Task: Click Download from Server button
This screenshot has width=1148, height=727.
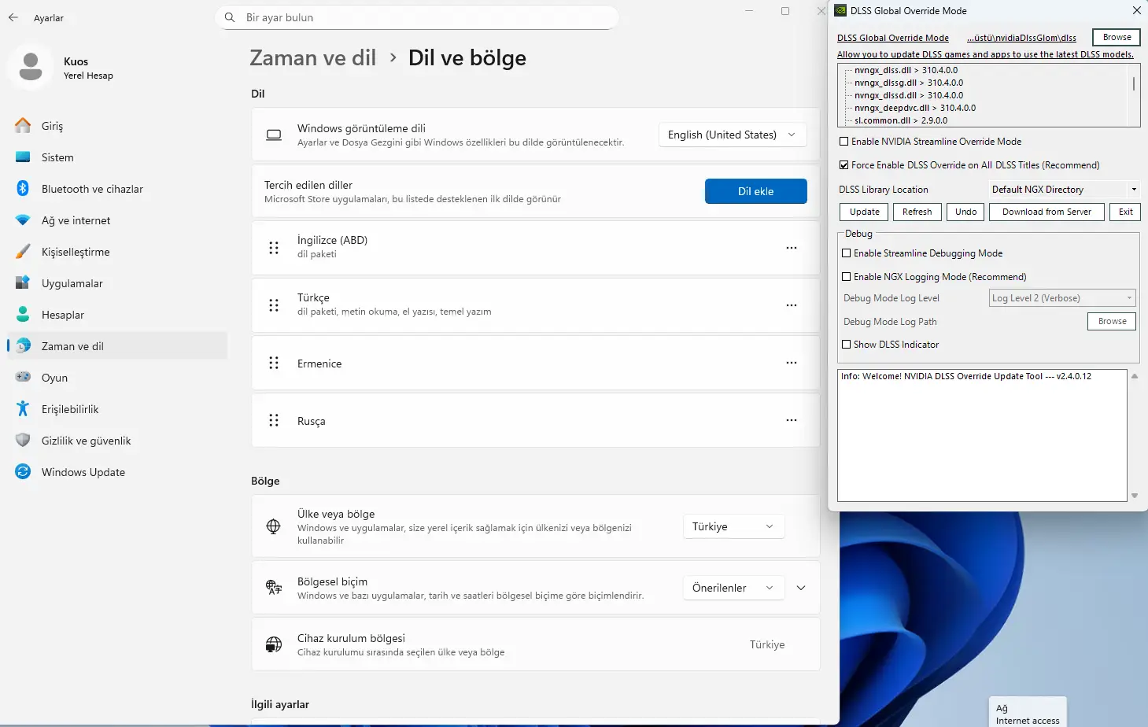Action: (1046, 212)
